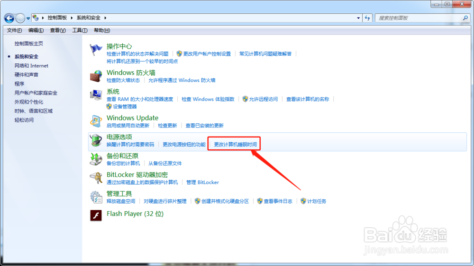The image size is (474, 266).
Task: Click 查看已安装的更新 link
Action: pos(204,126)
